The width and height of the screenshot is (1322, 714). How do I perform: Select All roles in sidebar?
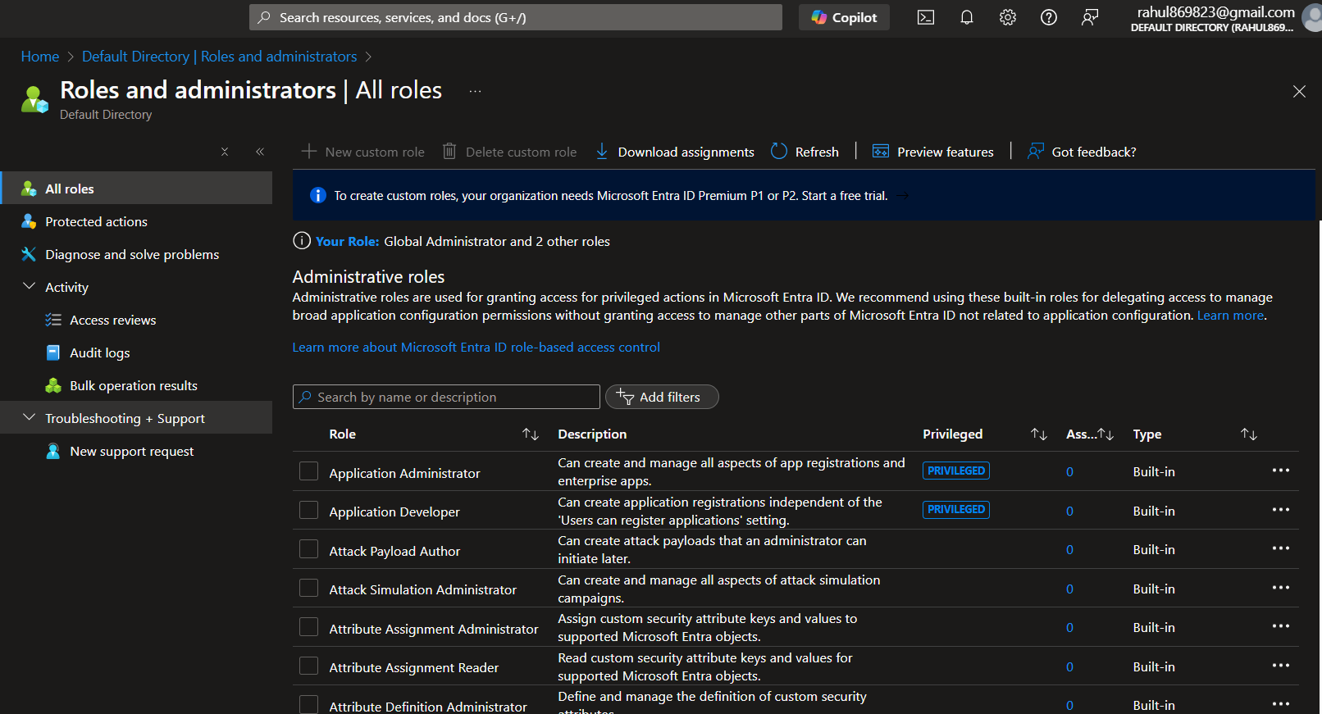tap(137, 189)
